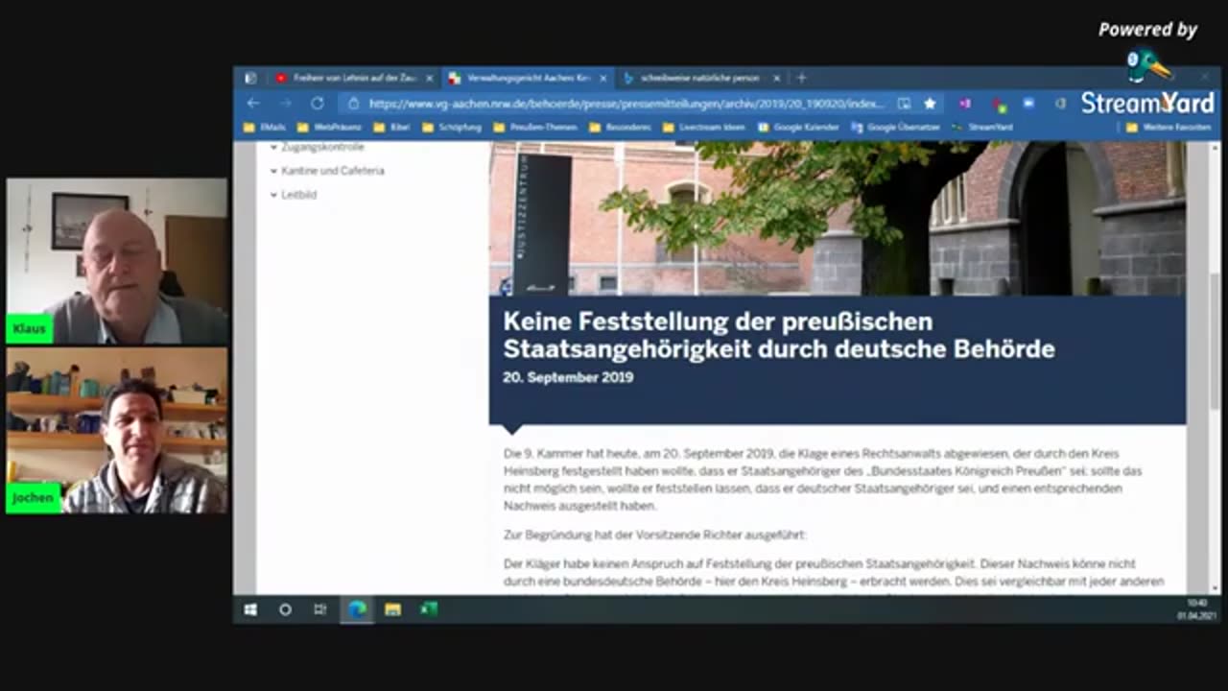Switch to Verwaltungsgericht Aachen tab
This screenshot has width=1228, height=691.
pyautogui.click(x=527, y=78)
